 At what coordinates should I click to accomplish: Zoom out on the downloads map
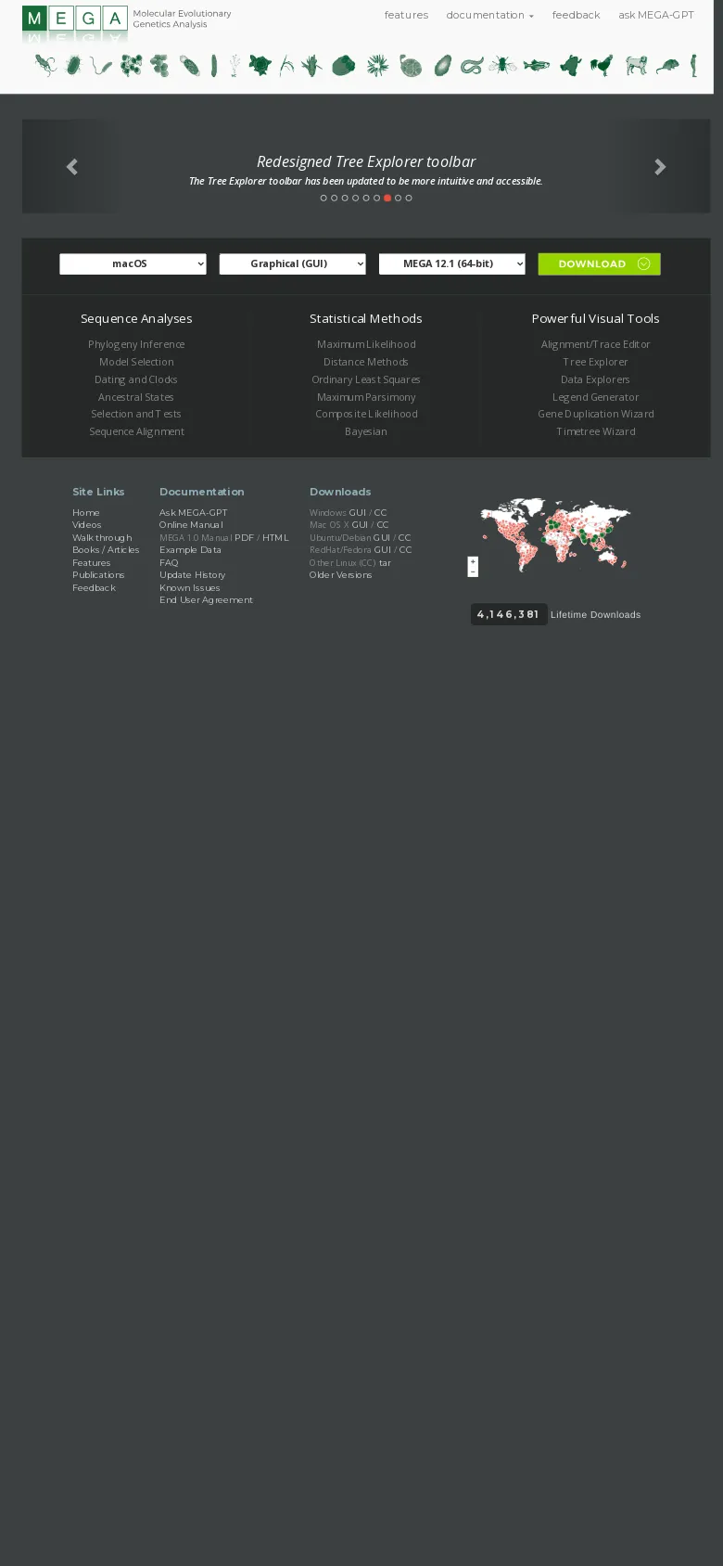[473, 571]
